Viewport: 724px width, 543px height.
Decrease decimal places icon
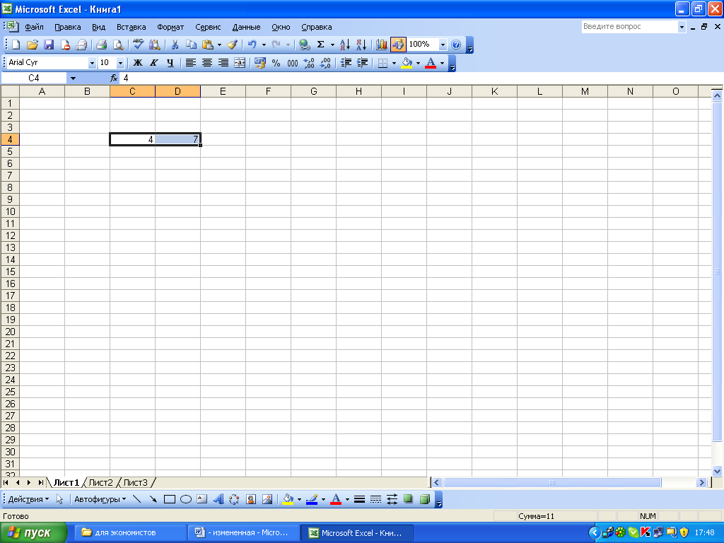pyautogui.click(x=325, y=63)
